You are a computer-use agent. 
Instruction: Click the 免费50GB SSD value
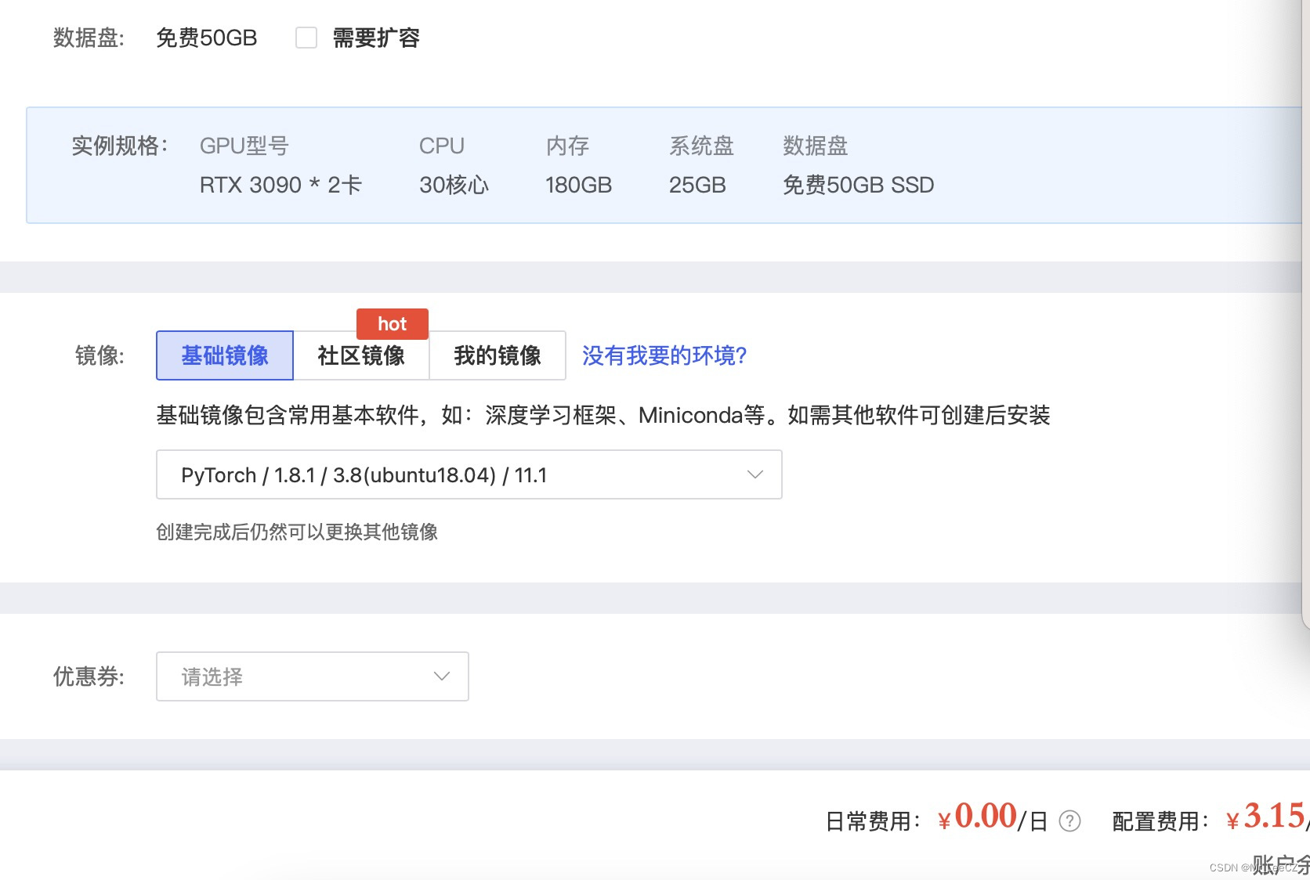[x=858, y=185]
